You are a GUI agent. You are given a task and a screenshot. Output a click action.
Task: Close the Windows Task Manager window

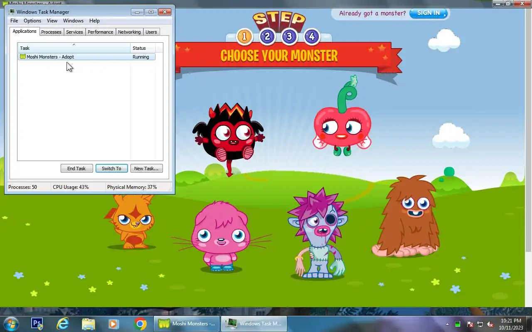pyautogui.click(x=165, y=12)
